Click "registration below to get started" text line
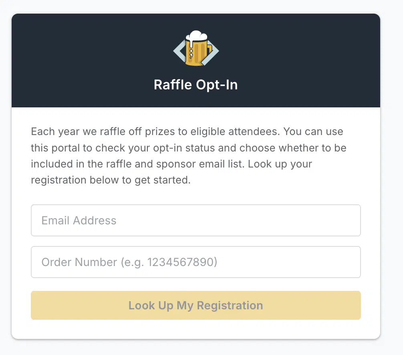 click(x=111, y=180)
